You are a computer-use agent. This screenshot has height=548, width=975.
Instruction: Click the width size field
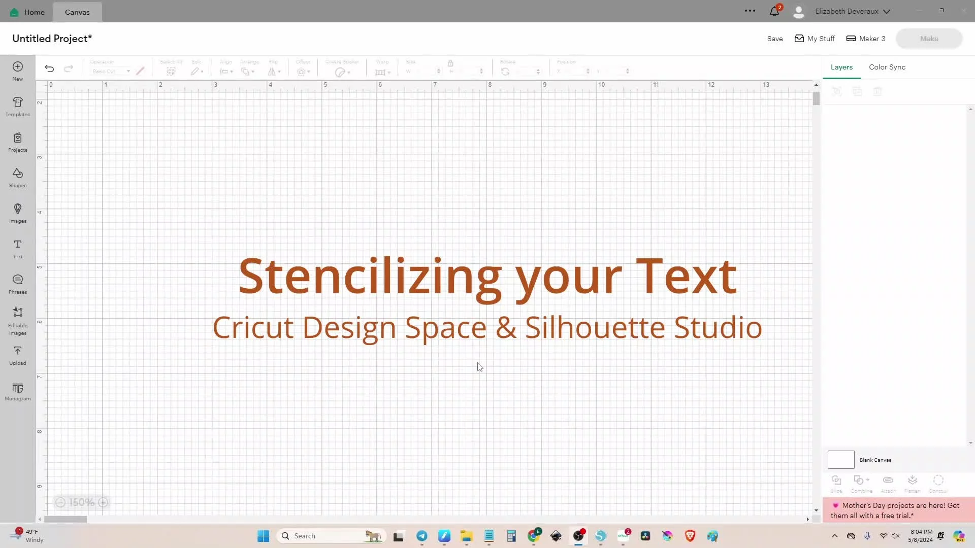tap(423, 72)
